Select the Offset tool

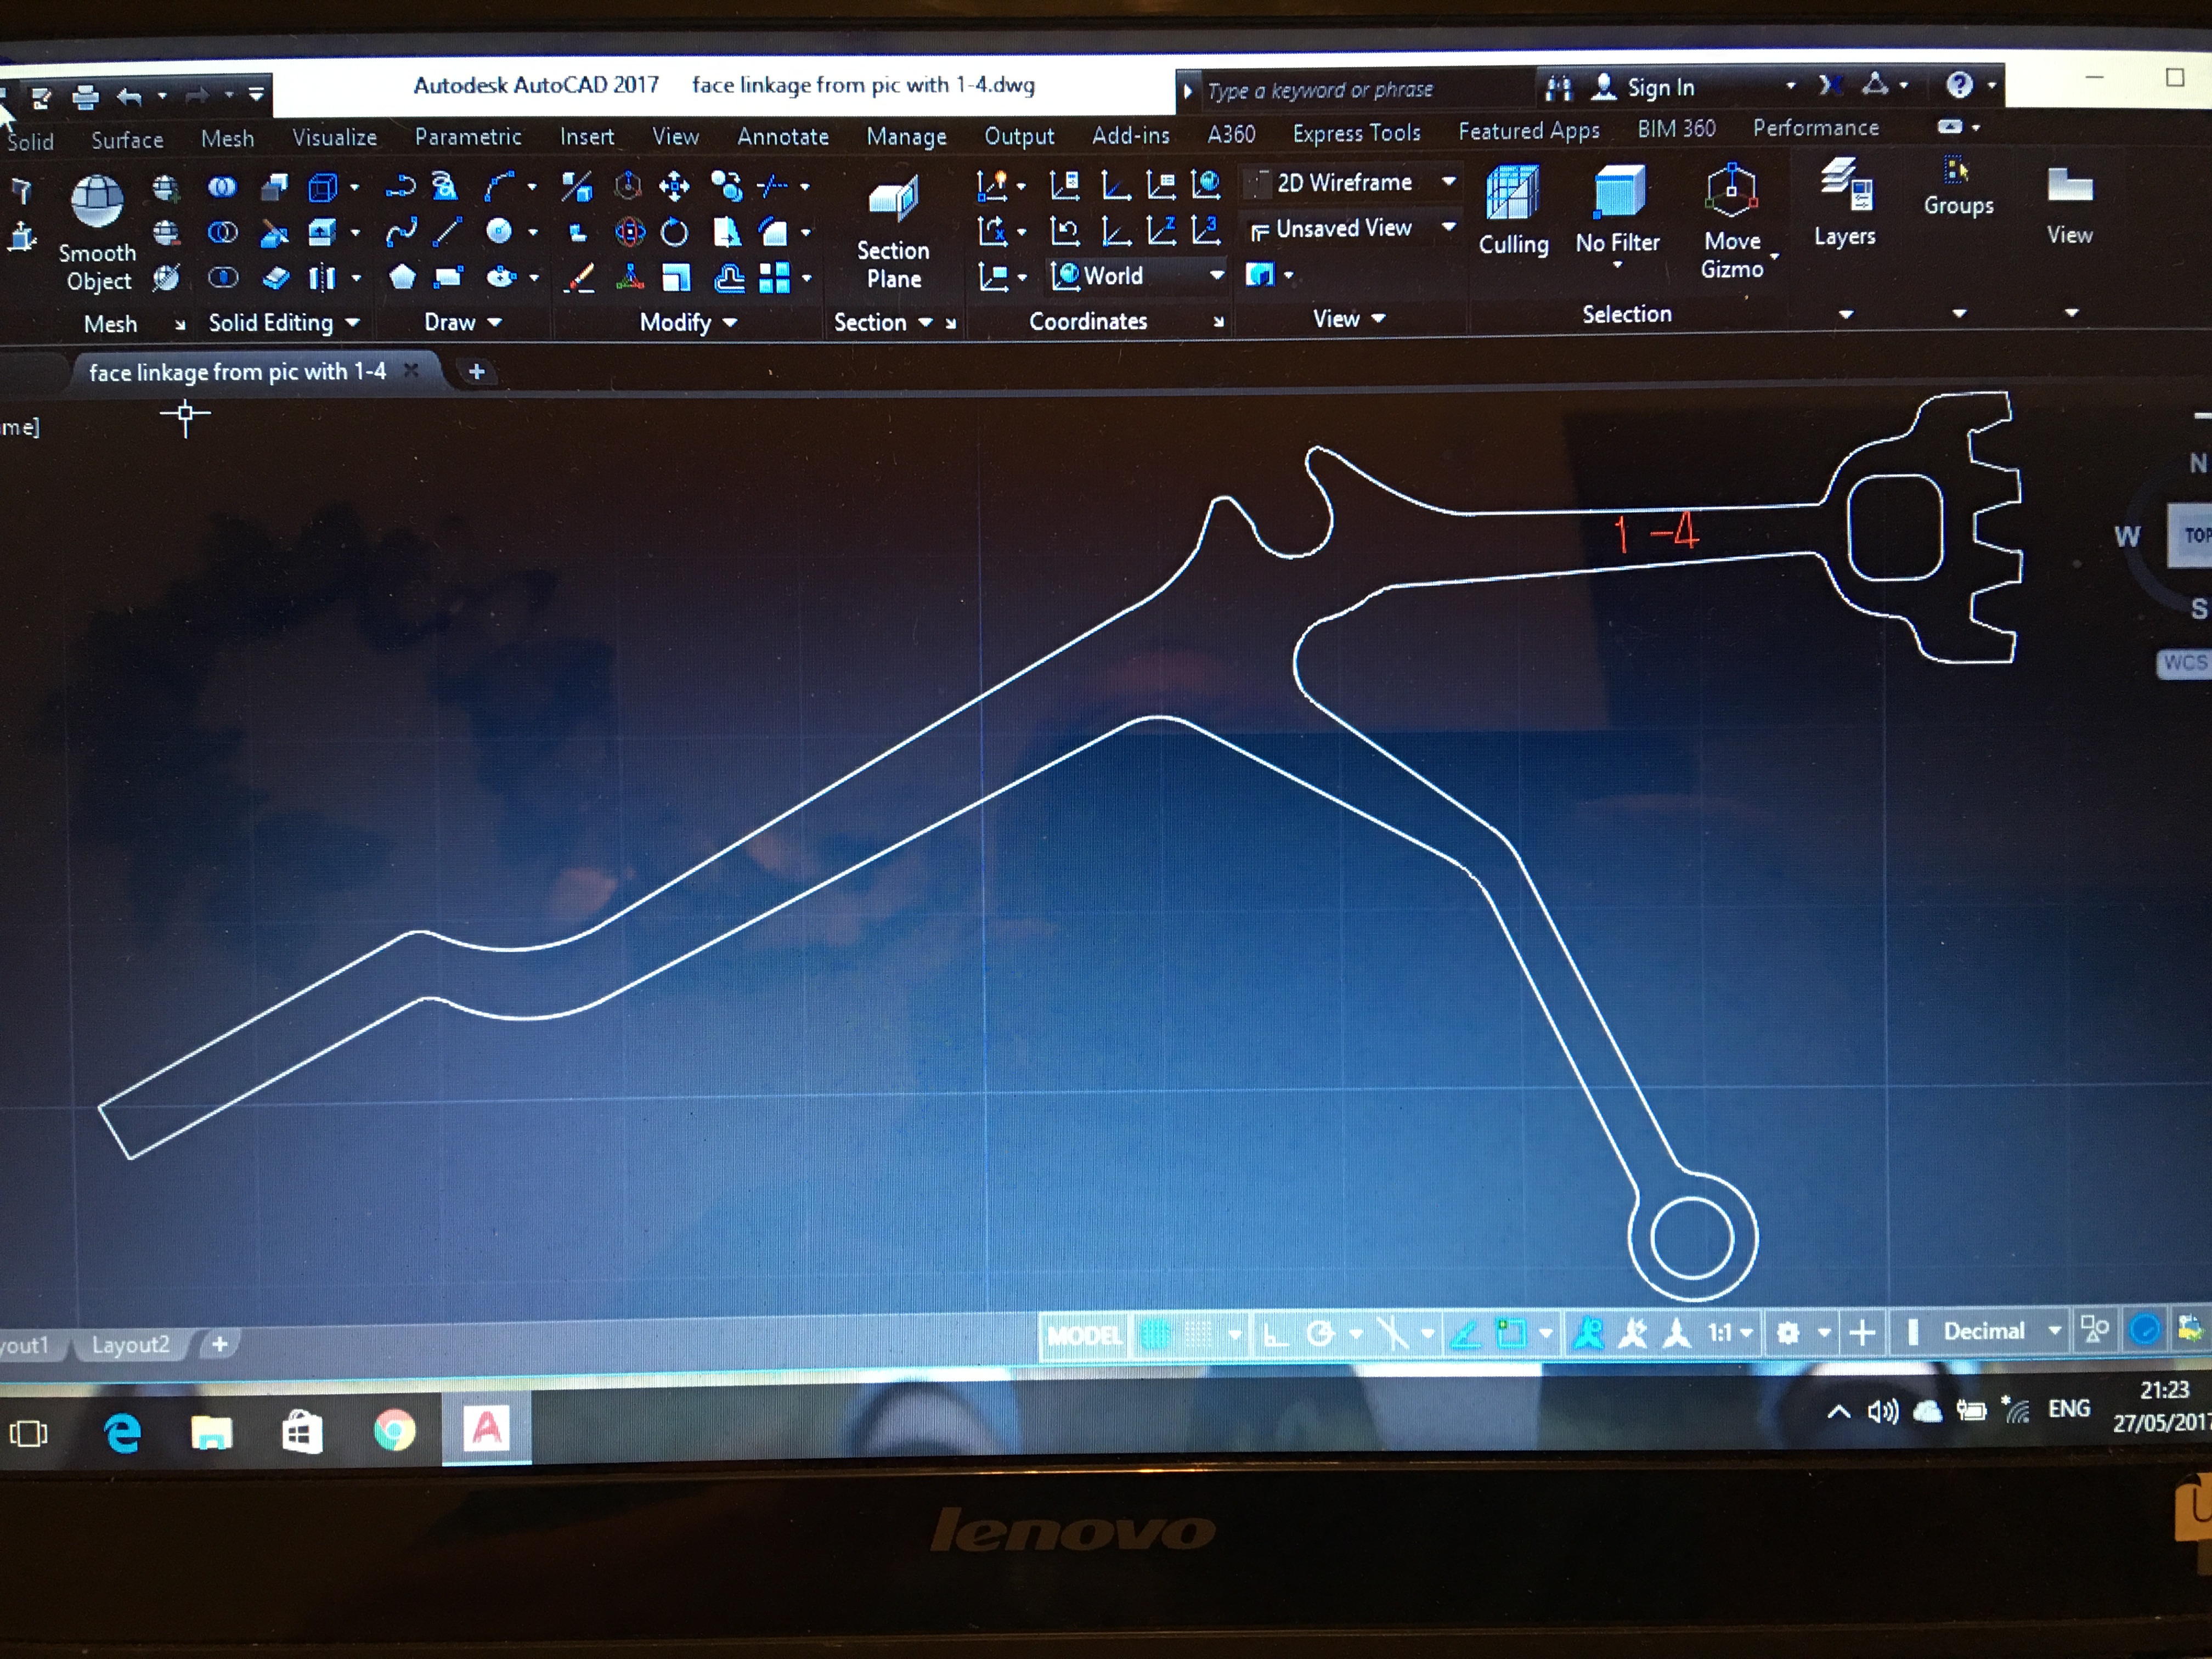[x=729, y=278]
